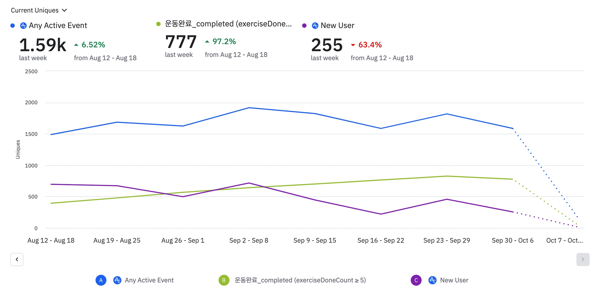
Task: Click the comparison date range under 97.2%
Action: (236, 55)
